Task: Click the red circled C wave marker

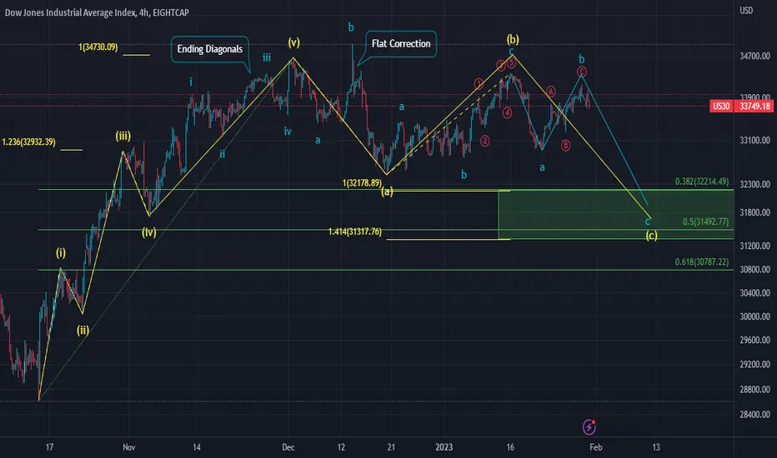Action: (581, 72)
